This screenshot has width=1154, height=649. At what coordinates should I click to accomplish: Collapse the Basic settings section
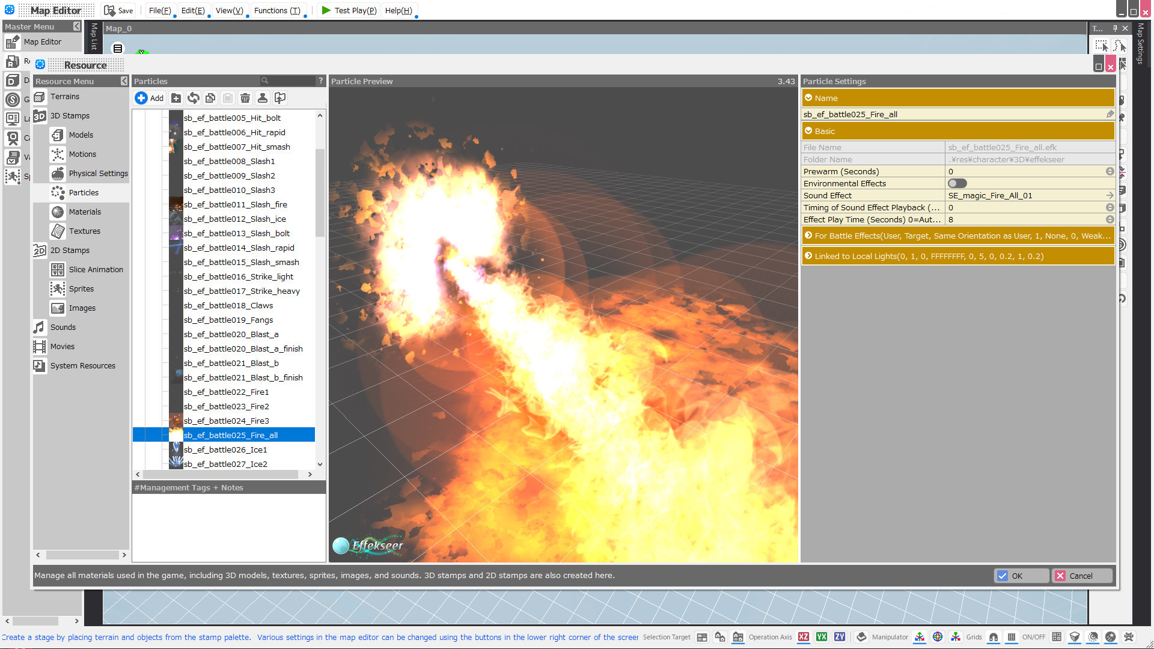point(809,131)
